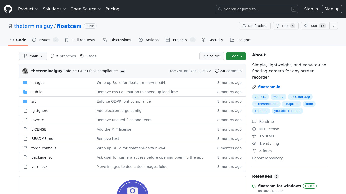Click the star icon beside 15 stars
346x194 pixels.
tap(254, 136)
